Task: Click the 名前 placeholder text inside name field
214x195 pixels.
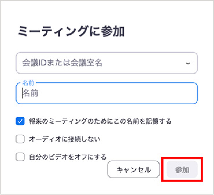Action: tap(30, 93)
